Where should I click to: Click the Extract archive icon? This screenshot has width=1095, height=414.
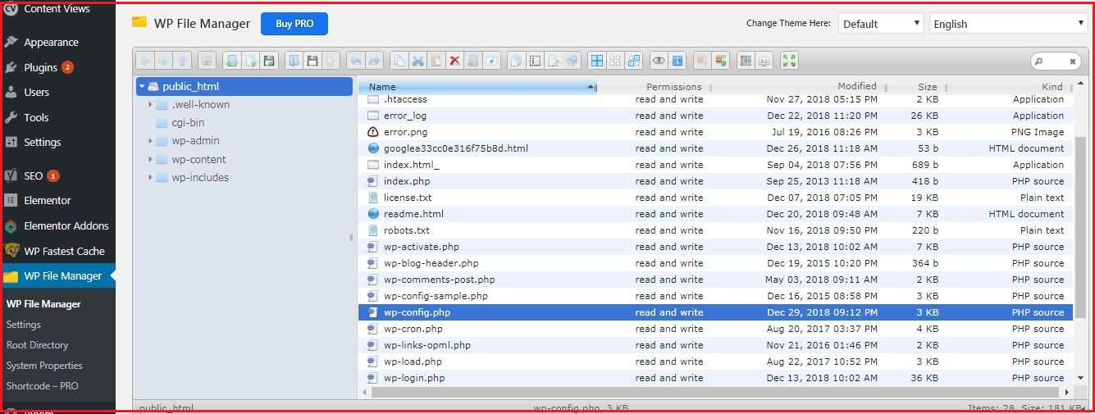[x=702, y=61]
